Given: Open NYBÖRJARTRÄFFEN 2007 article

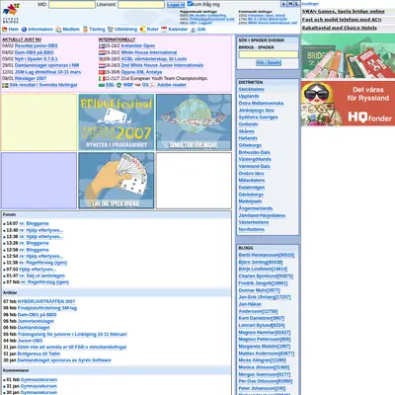Looking at the screenshot, I should pyautogui.click(x=46, y=301).
